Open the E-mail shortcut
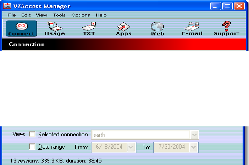This screenshot has height=165, width=249. (x=192, y=29)
